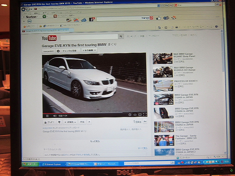Image resolution: width=235 pixels, height=176 pixels.
Task: Click the IE help question icon
Action: [216, 26]
